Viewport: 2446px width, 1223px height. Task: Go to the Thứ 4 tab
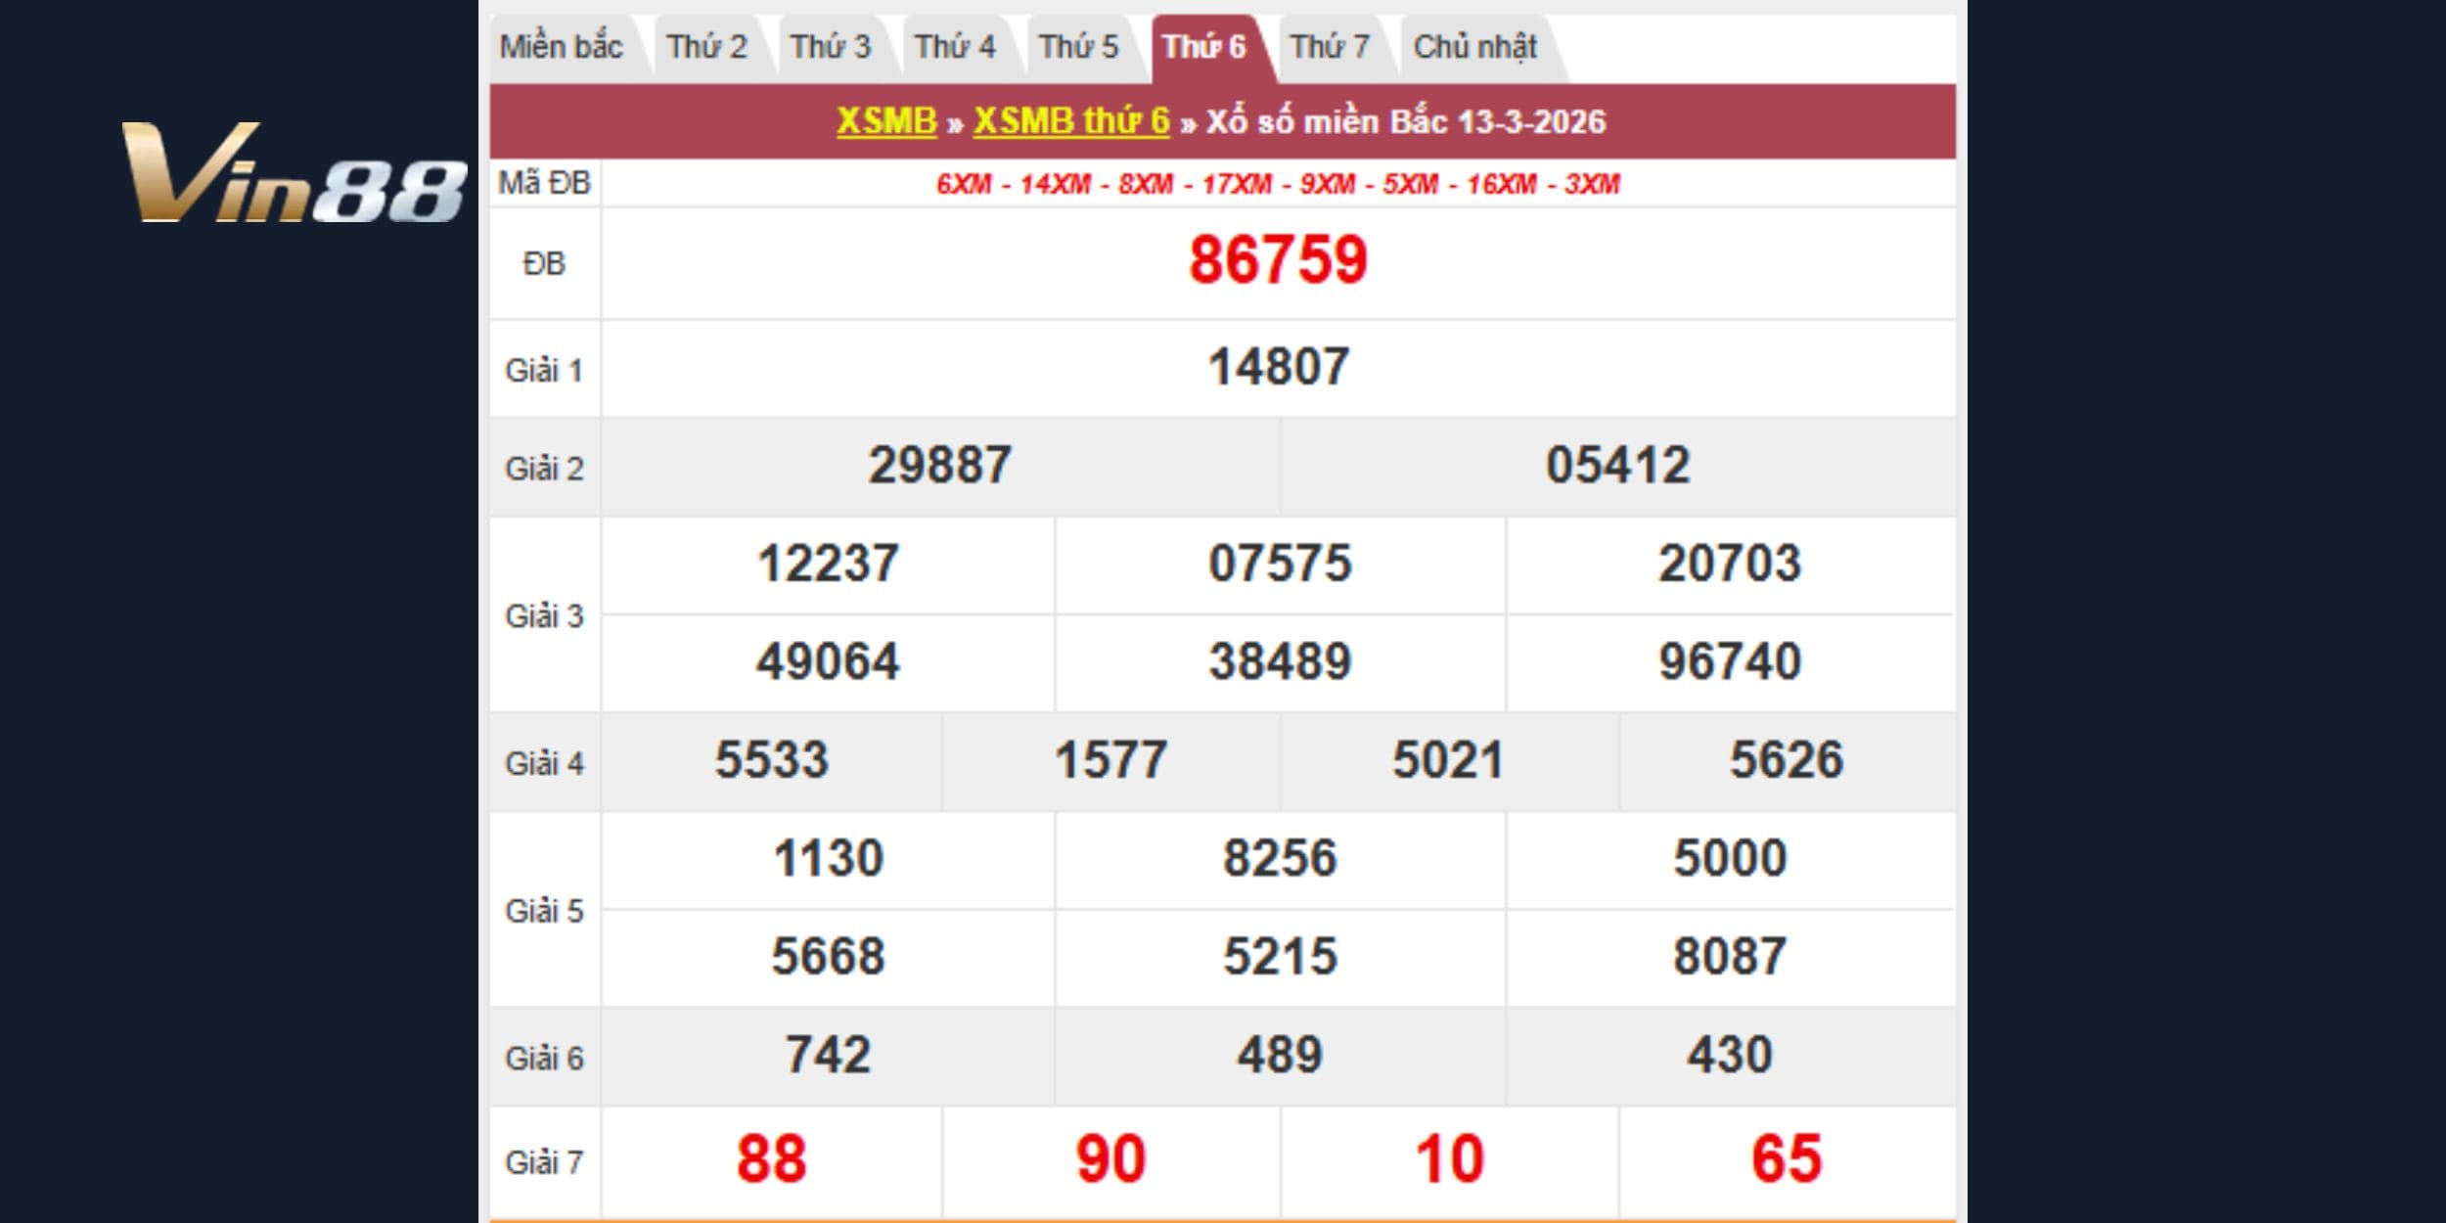click(954, 47)
